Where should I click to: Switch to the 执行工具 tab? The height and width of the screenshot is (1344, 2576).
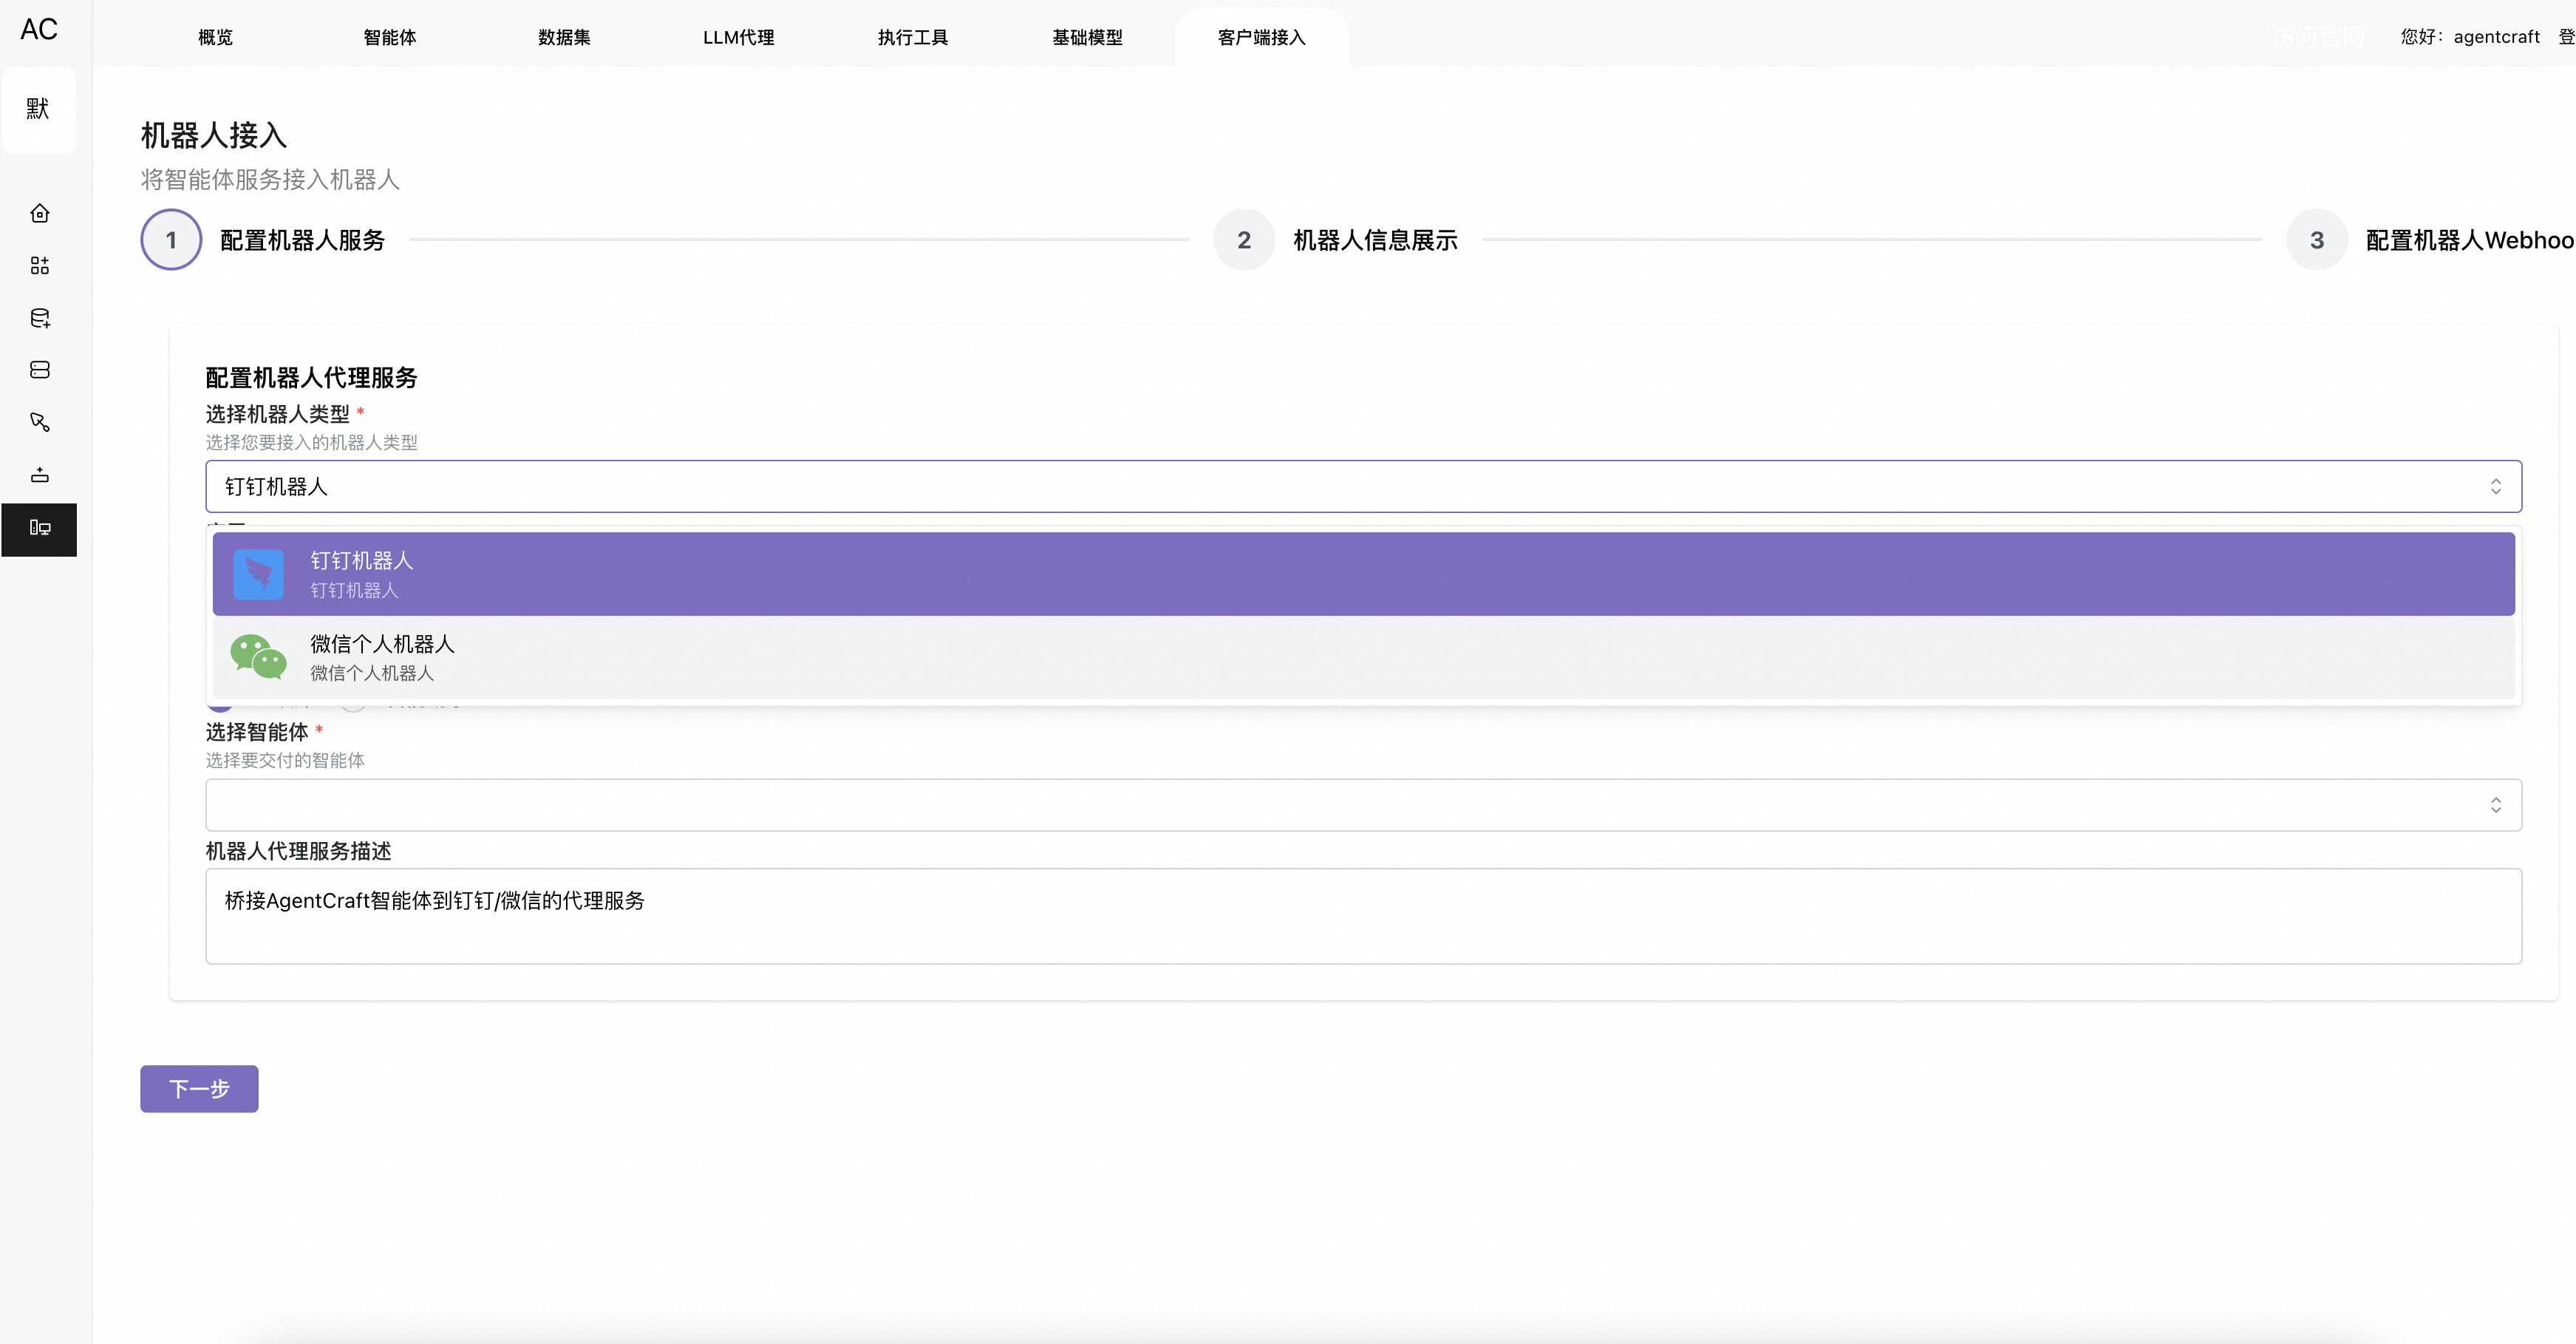click(x=913, y=37)
